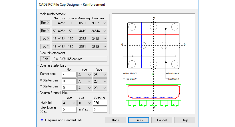The height and width of the screenshot is (127, 235).
Task: Open the Btm Y area provided dropdown
Action: point(105,31)
